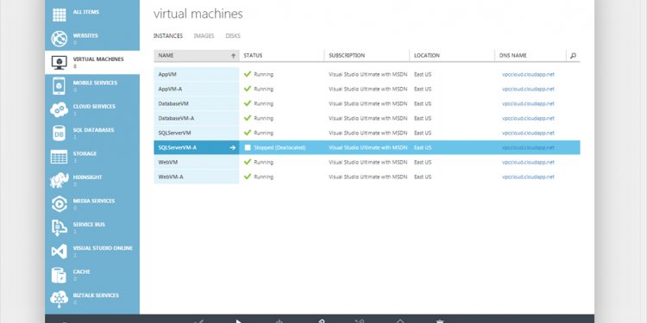Select the WebVM-A row name
This screenshot has width=647, height=323.
click(171, 177)
